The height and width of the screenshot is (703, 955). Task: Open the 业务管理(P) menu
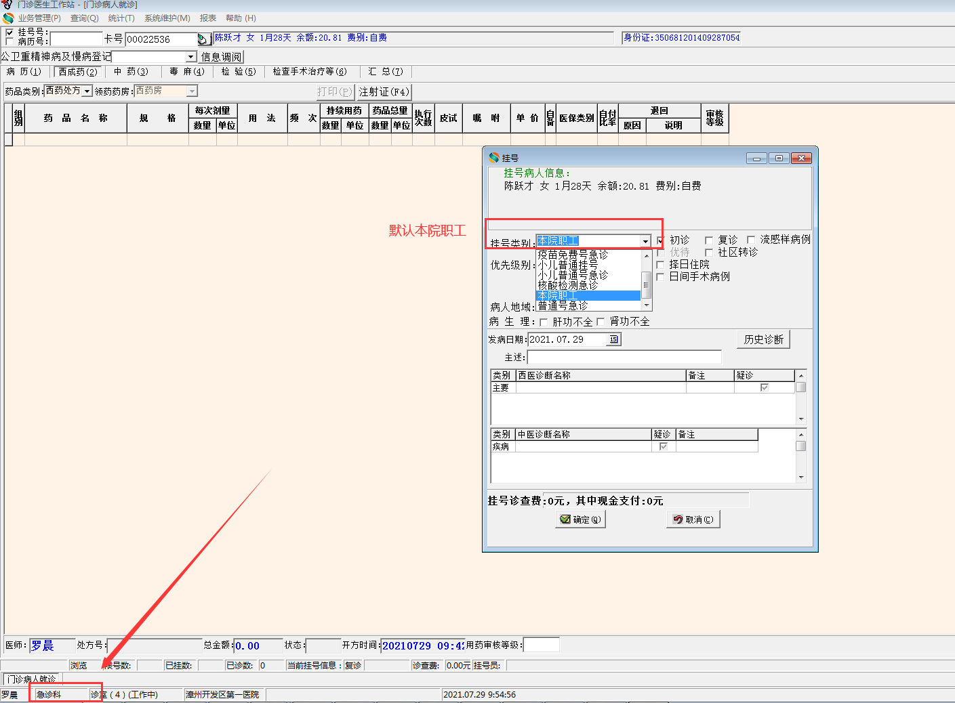coord(39,18)
